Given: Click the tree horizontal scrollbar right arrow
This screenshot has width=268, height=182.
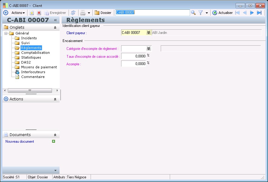Looking at the screenshot, I should (57, 90).
